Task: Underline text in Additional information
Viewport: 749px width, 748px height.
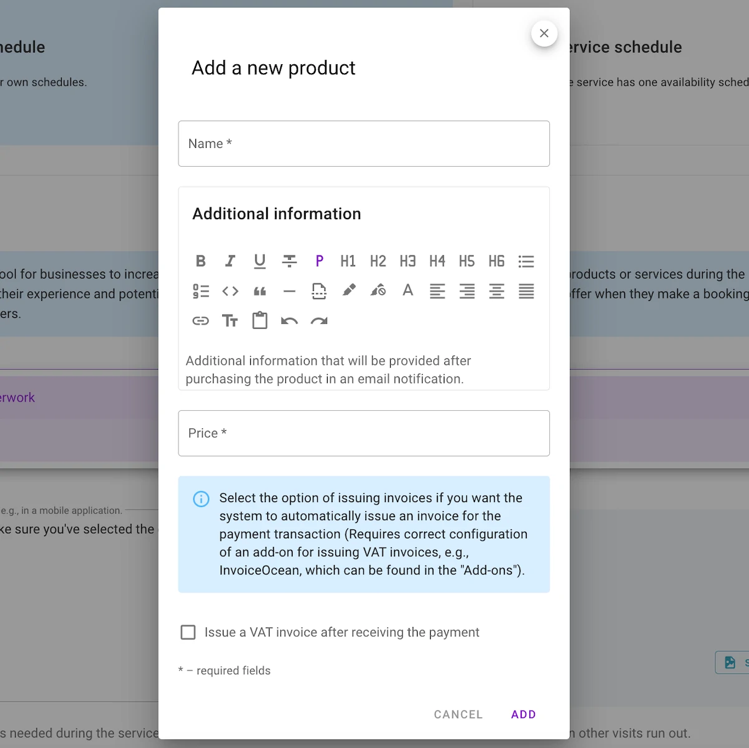Action: tap(260, 261)
